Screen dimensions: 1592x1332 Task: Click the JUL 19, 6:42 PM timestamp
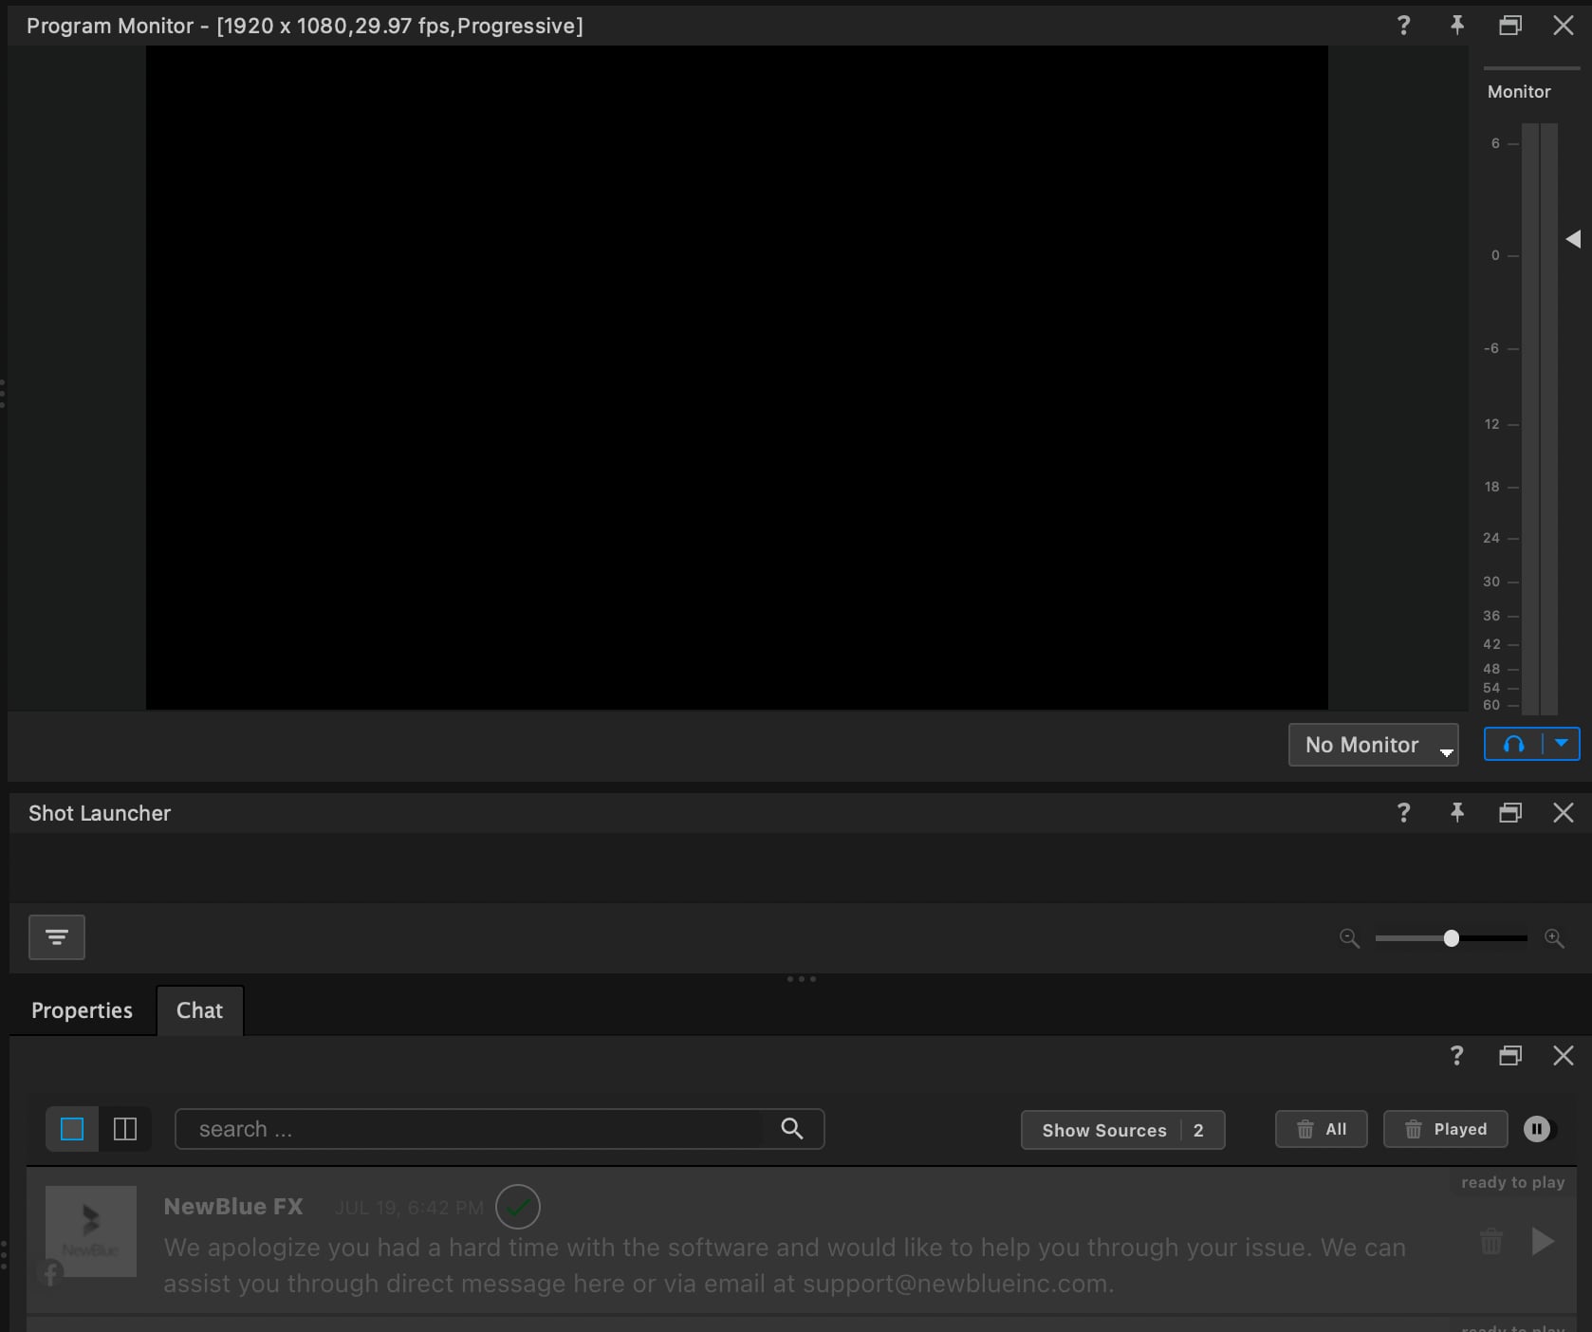[409, 1208]
